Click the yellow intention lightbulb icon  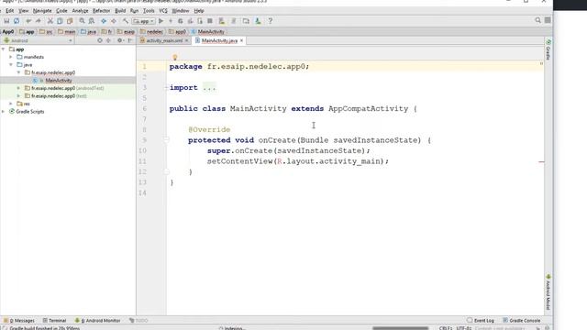(175, 57)
